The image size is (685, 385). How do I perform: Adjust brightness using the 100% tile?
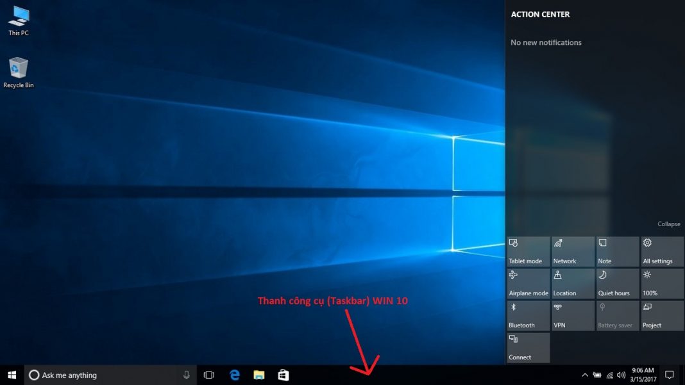pos(662,283)
